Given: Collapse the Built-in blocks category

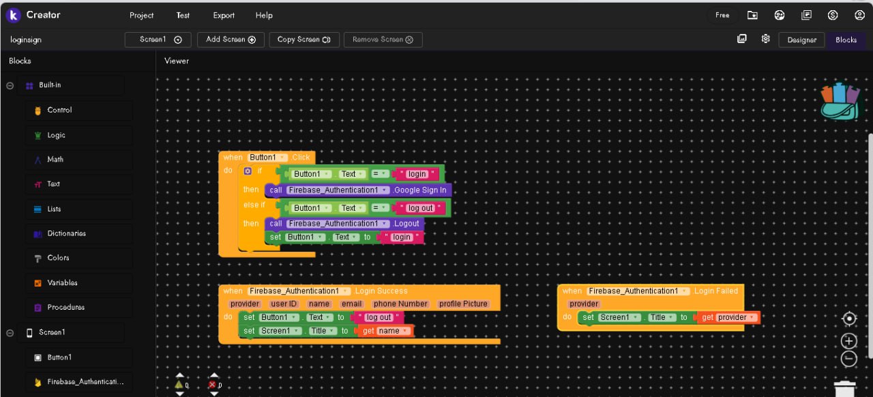Looking at the screenshot, I should pyautogui.click(x=10, y=86).
